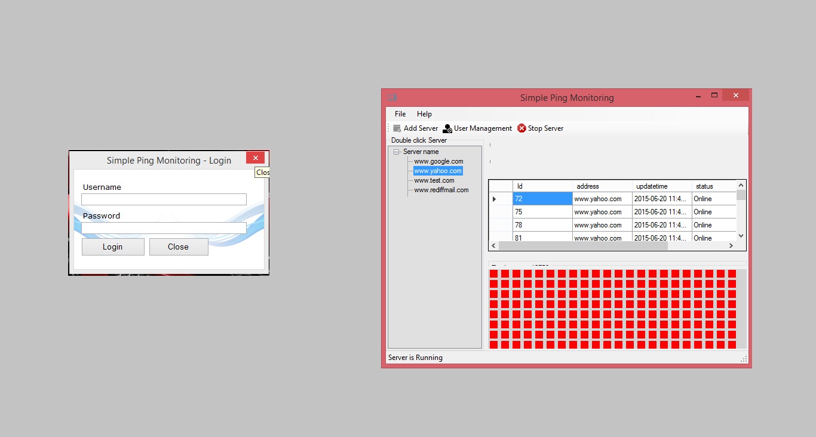This screenshot has height=437, width=816.
Task: Maximize the Simple Ping Monitoring window
Action: [714, 96]
